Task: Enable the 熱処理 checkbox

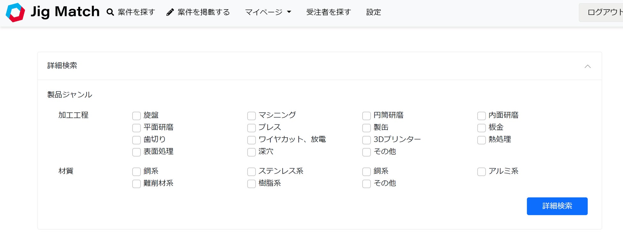Action: [x=481, y=140]
